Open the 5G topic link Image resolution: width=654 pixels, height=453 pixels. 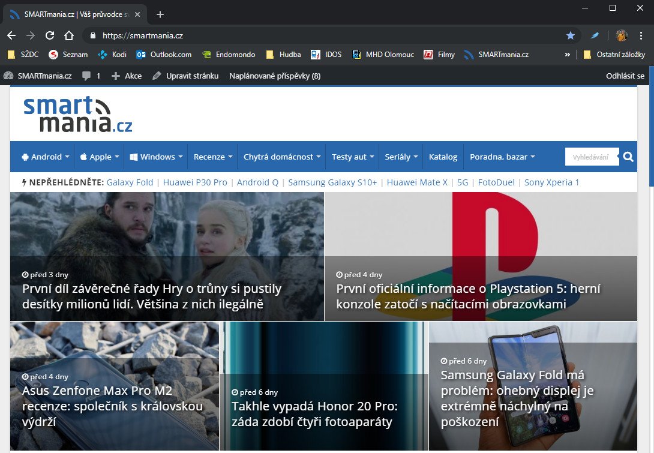(463, 182)
